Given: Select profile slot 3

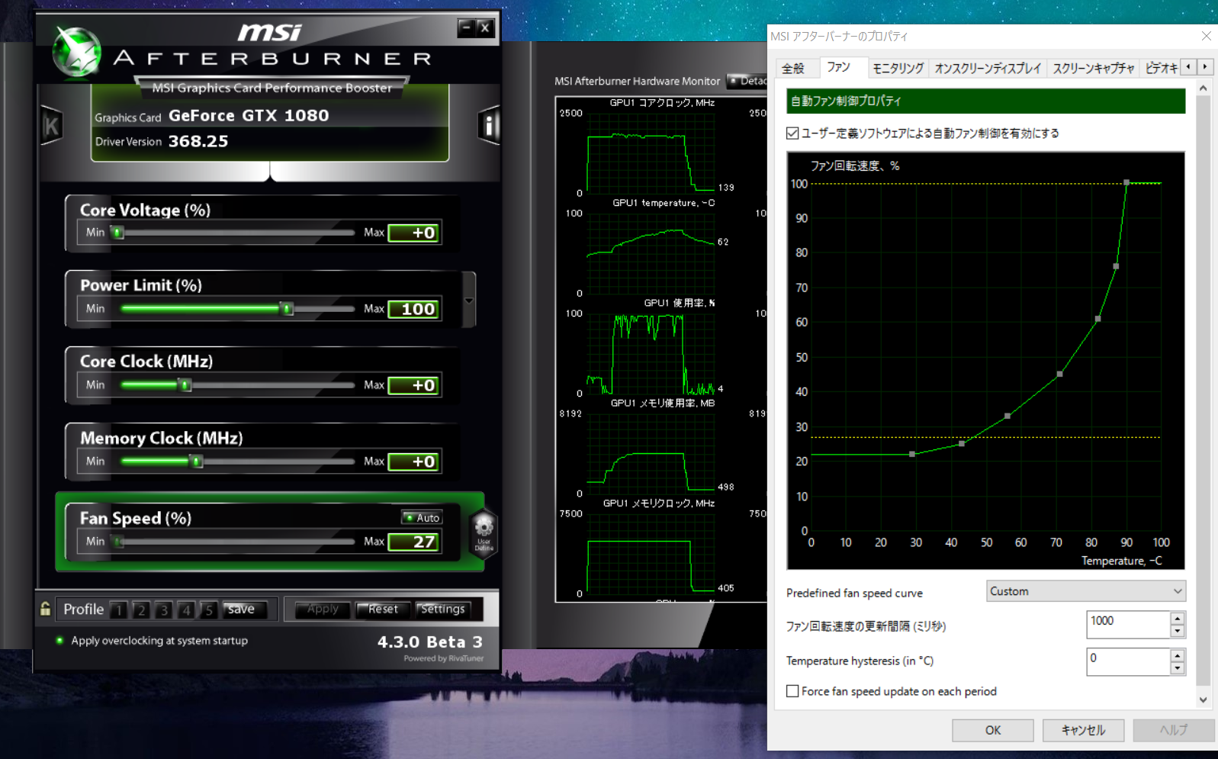Looking at the screenshot, I should coord(163,609).
